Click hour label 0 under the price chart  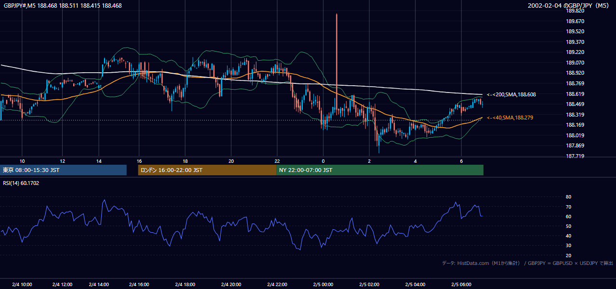click(x=323, y=161)
